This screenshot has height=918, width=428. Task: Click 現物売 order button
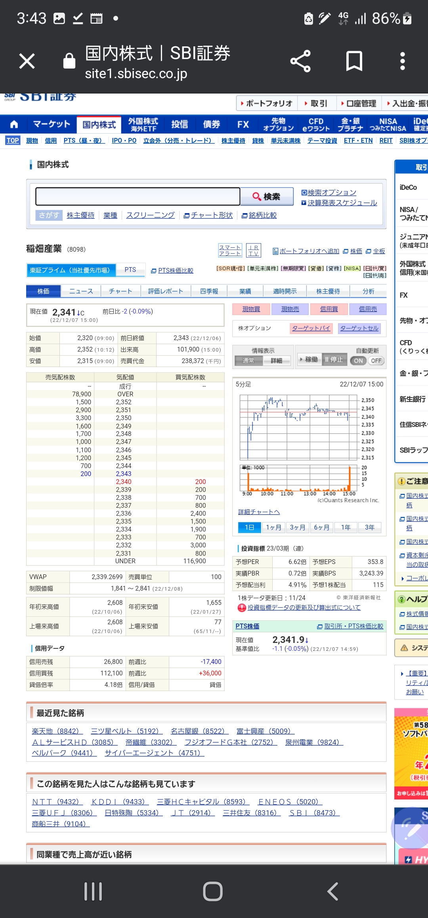point(290,309)
